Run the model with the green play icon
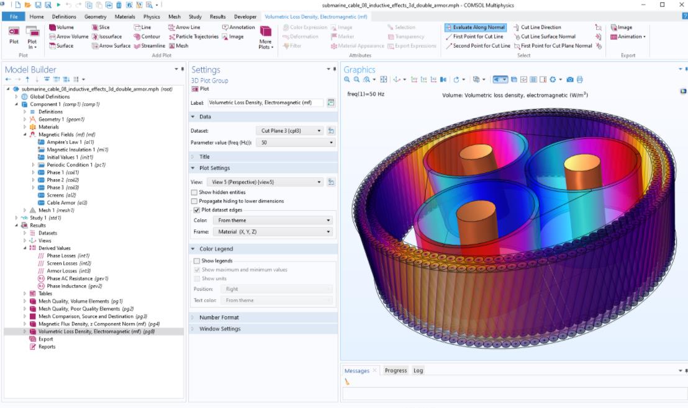Viewport: 688px width, 408px height. 58,5
